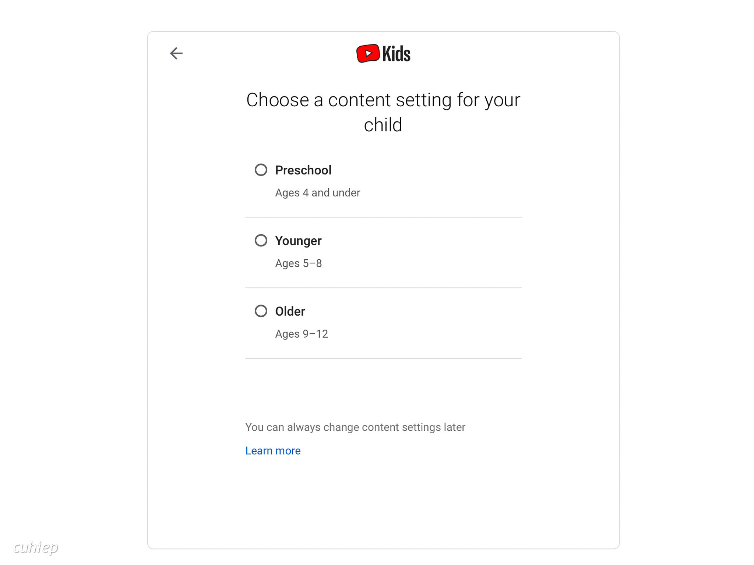Click the Kids wordmark beside the logo

(396, 54)
